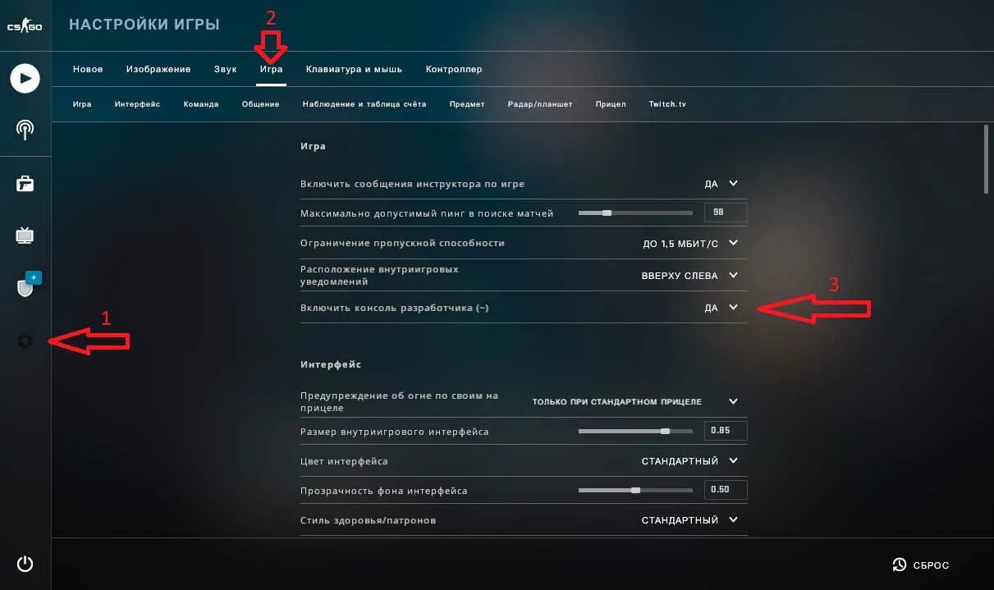This screenshot has width=994, height=590.
Task: Expand the Ограничение пропускной способности dropdown
Action: (x=691, y=243)
